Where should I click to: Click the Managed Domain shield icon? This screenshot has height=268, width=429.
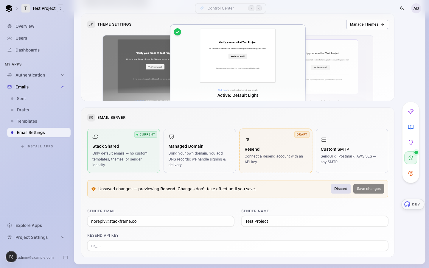click(172, 137)
